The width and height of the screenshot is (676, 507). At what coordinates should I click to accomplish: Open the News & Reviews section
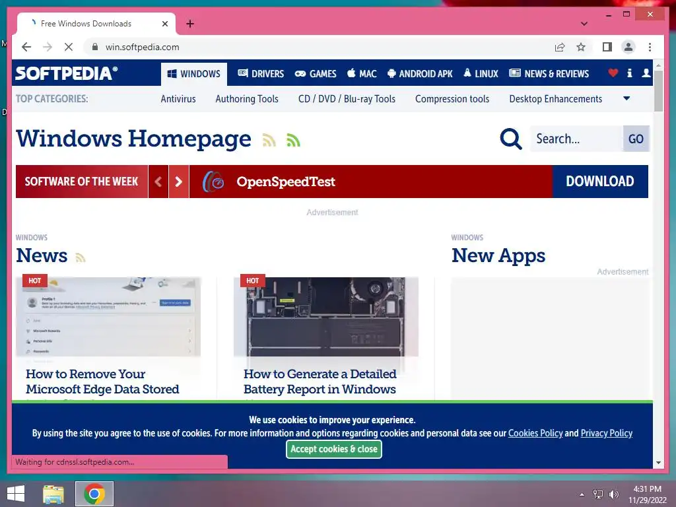tap(549, 74)
